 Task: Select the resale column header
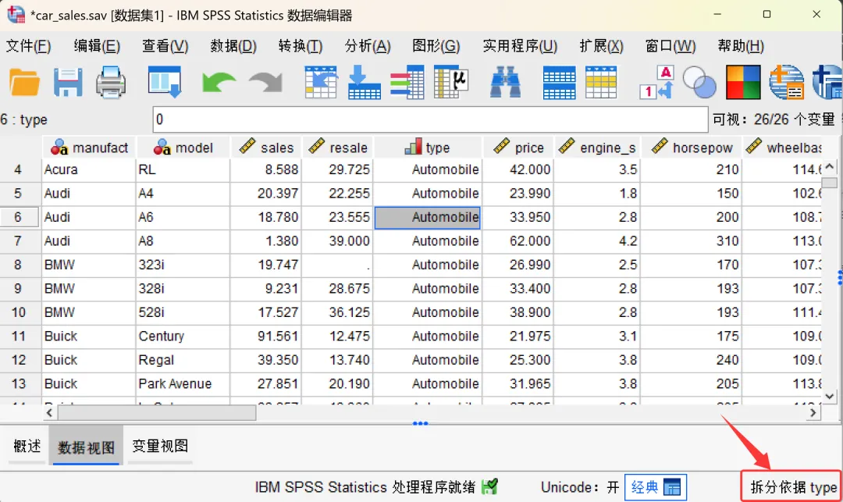click(338, 148)
